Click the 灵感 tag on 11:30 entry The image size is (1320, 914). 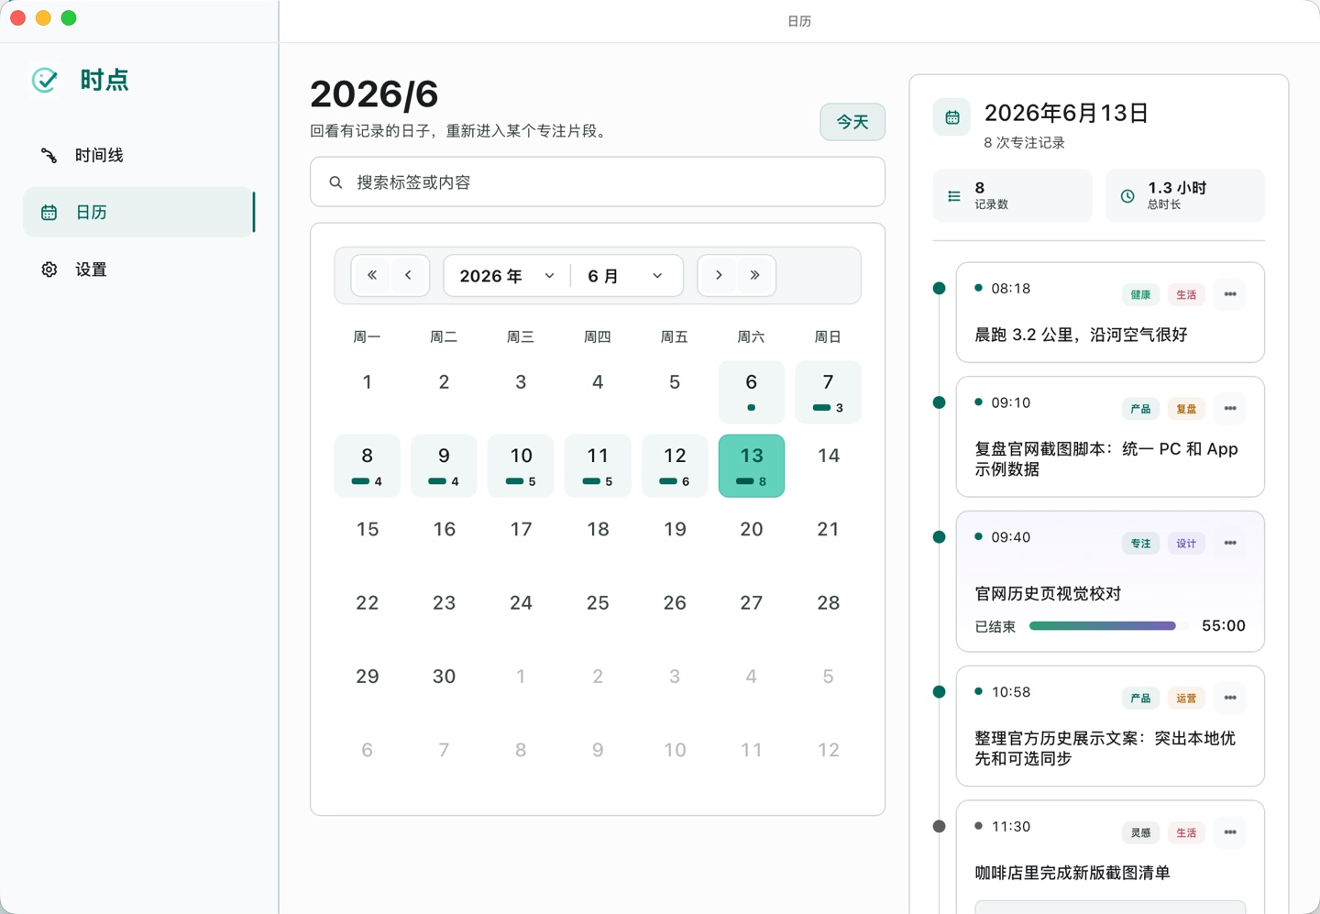[x=1140, y=832]
